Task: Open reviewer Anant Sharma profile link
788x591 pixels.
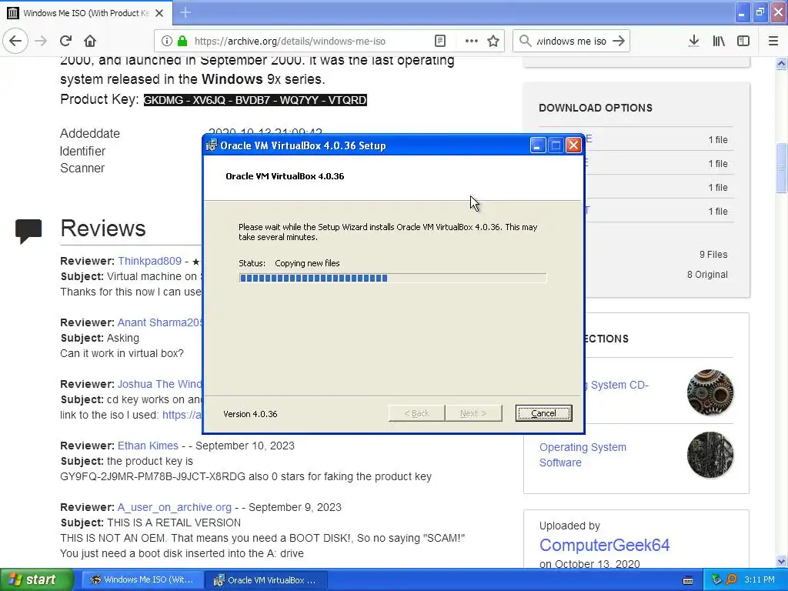Action: click(159, 322)
